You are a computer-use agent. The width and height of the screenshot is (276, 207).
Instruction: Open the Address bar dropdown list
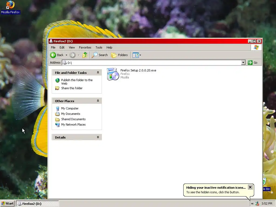click(x=243, y=63)
